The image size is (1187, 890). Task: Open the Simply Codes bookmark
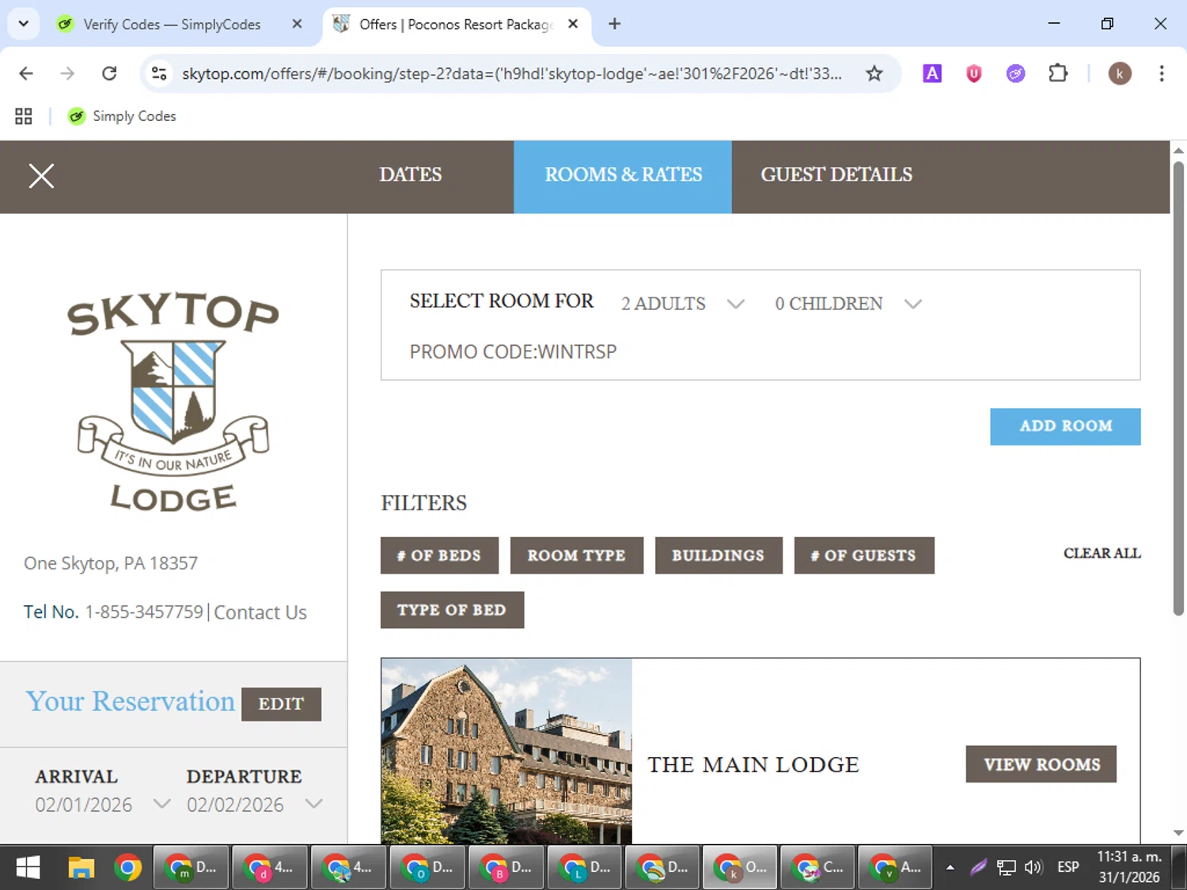pyautogui.click(x=122, y=116)
